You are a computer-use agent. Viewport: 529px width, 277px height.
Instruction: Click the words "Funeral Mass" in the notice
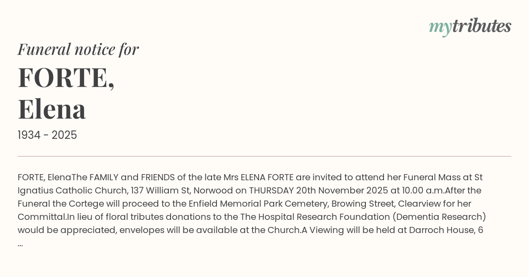pos(434,178)
